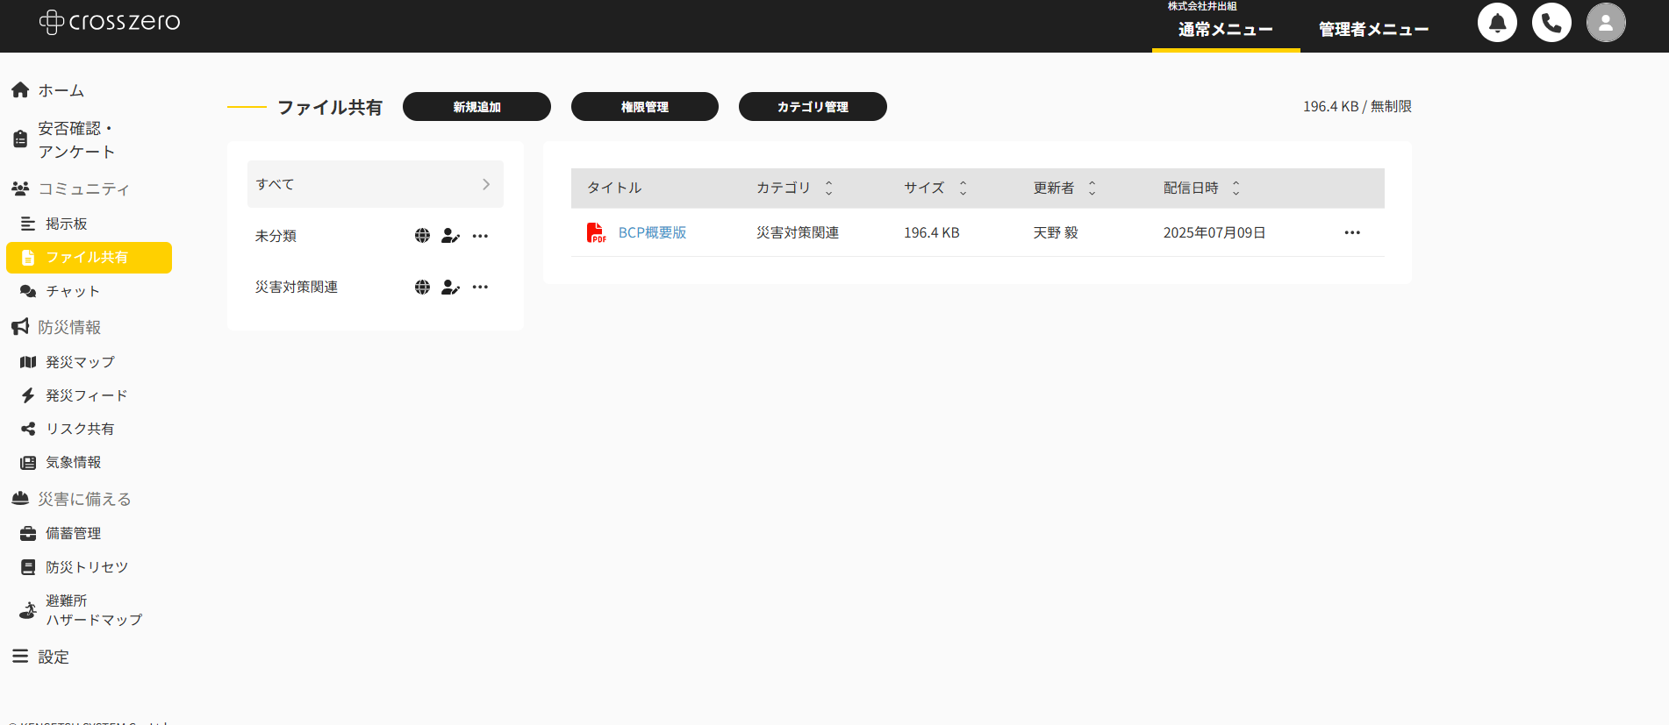Viewport: 1669px width, 725px height.
Task: Open three-dot menu for 未分類 category
Action: tap(480, 236)
